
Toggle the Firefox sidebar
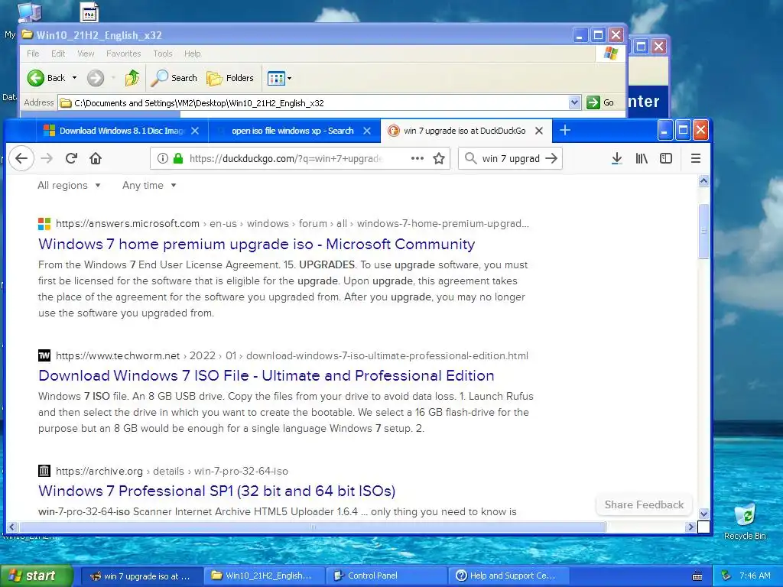click(x=666, y=159)
